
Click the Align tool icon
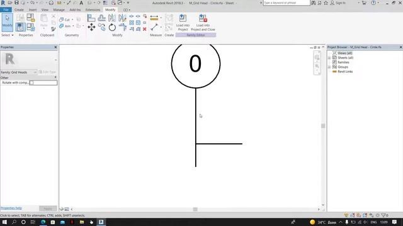(91, 18)
